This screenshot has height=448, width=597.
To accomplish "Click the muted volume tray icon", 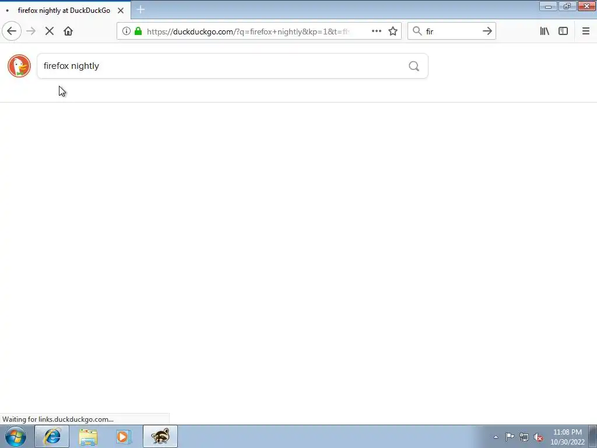I will (x=538, y=437).
